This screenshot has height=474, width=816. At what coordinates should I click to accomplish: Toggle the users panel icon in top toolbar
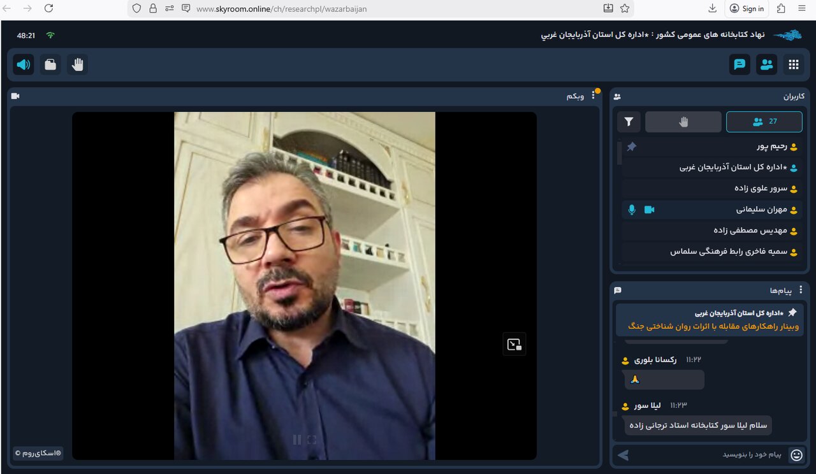pos(766,64)
